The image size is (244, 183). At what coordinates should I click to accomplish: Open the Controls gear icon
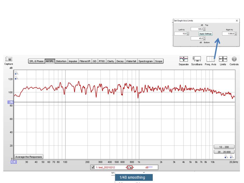click(x=234, y=59)
